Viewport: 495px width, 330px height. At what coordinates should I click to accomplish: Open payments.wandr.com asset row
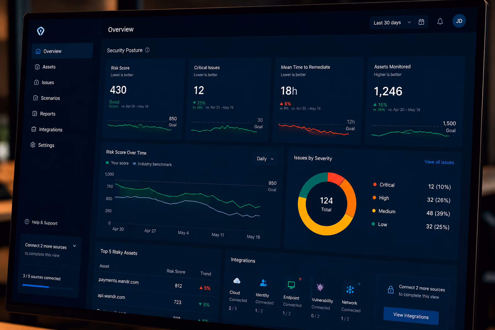[156, 284]
